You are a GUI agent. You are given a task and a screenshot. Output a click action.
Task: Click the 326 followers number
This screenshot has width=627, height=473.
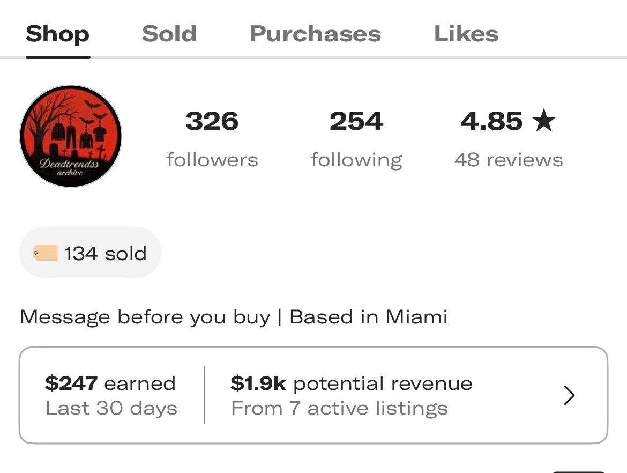pyautogui.click(x=212, y=121)
